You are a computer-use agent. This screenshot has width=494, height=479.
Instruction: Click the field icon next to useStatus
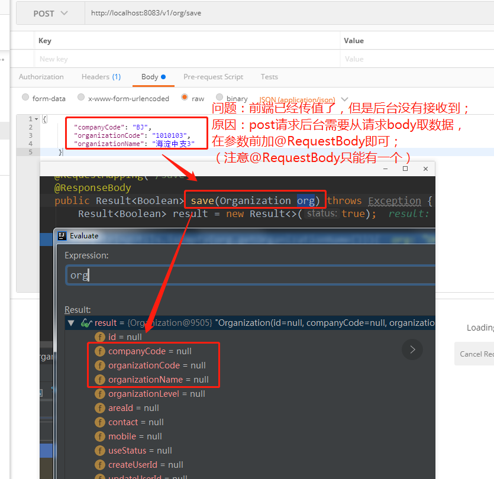(x=100, y=451)
